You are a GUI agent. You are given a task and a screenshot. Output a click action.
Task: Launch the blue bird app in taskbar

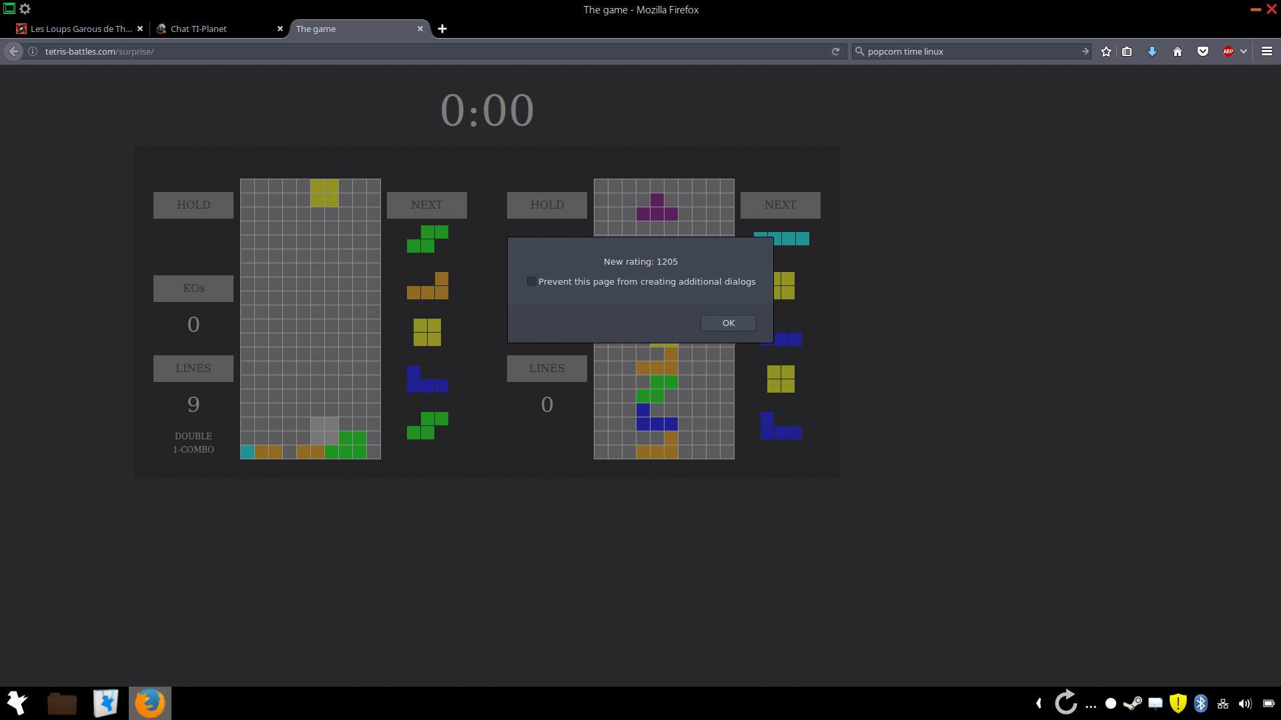pos(105,703)
